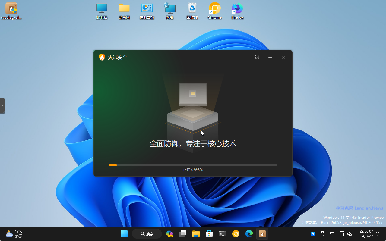Click the Huorong shield logo in title bar
Image resolution: width=386 pixels, height=241 pixels.
click(x=102, y=57)
